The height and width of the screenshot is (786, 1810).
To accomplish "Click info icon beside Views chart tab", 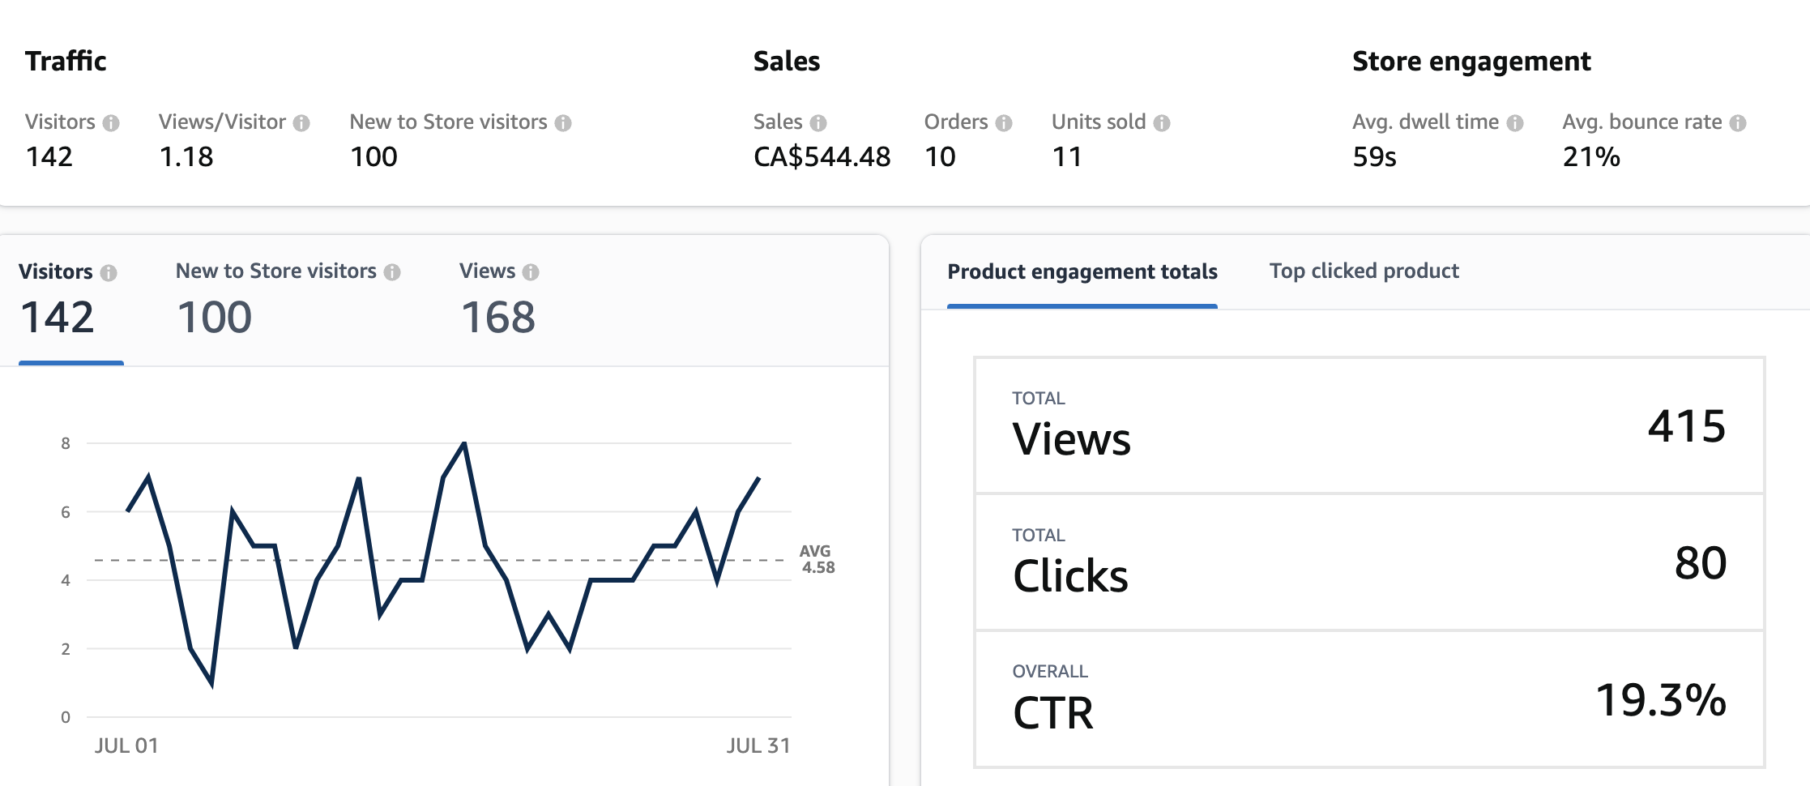I will click(531, 272).
